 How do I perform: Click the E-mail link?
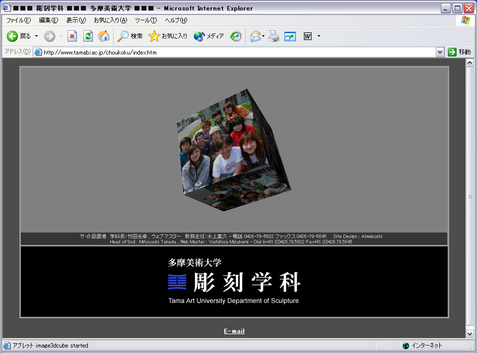pyautogui.click(x=234, y=331)
